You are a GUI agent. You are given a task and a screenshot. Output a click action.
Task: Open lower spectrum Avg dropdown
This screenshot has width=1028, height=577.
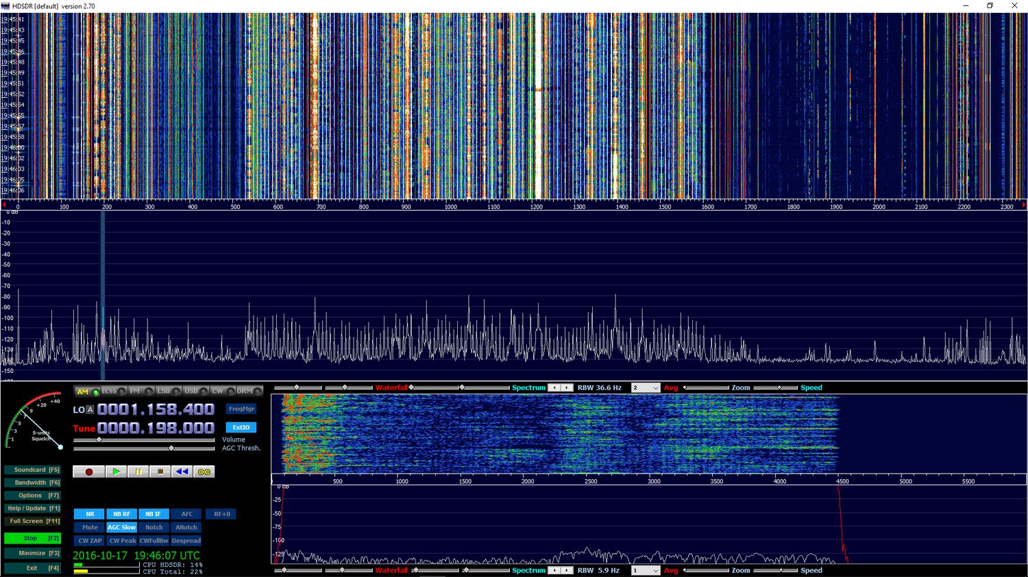click(x=646, y=571)
